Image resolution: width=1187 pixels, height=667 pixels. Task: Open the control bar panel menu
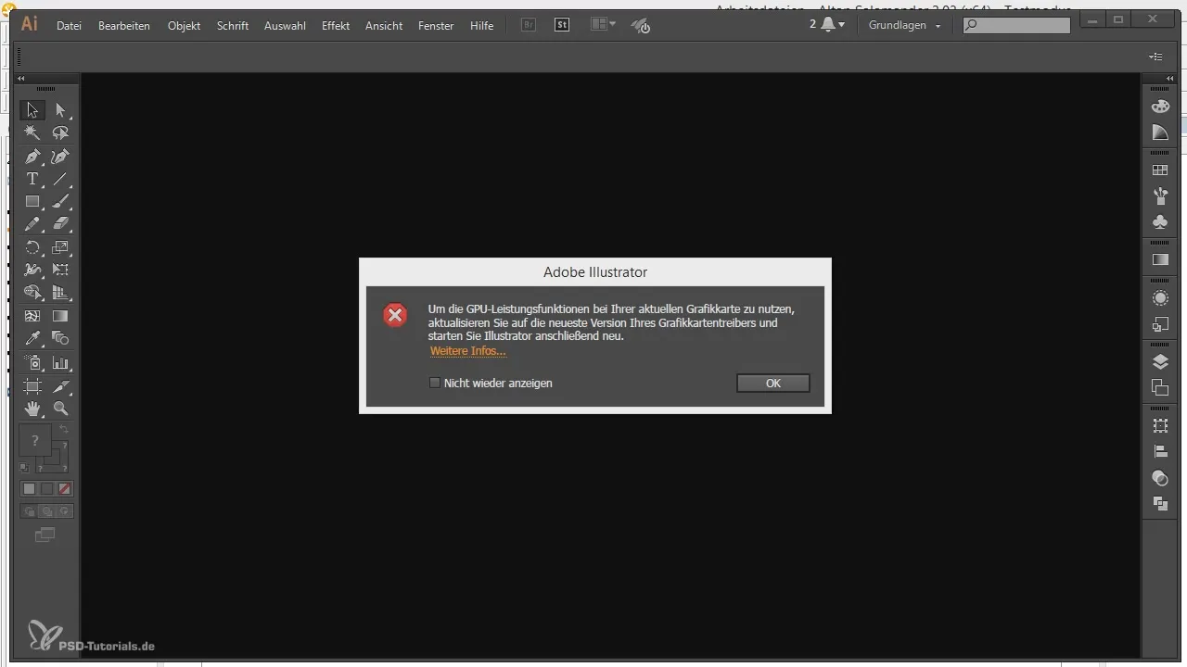(x=1156, y=57)
